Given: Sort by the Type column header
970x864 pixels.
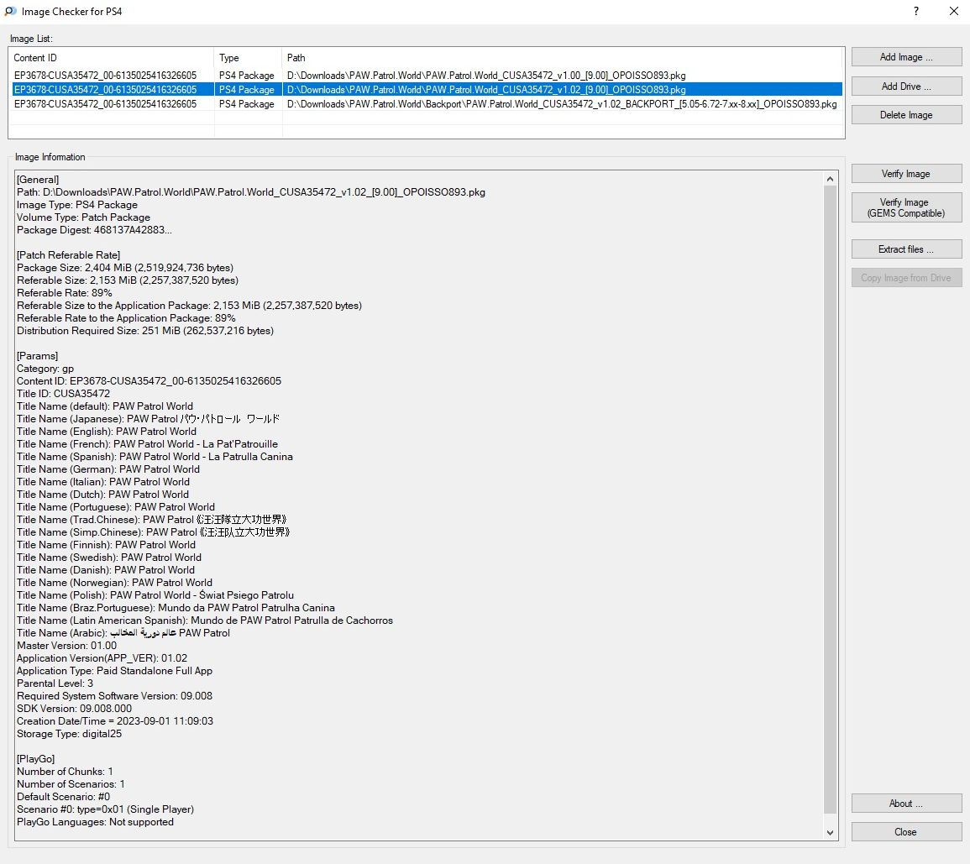Looking at the screenshot, I should click(x=248, y=58).
